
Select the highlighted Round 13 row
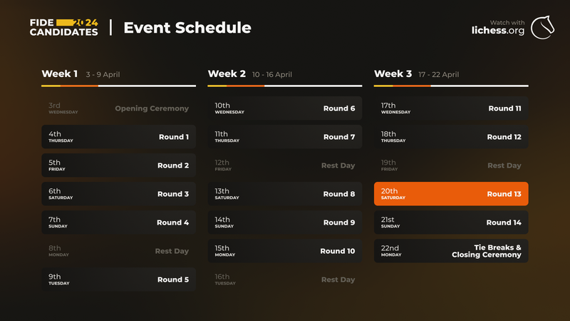point(451,194)
